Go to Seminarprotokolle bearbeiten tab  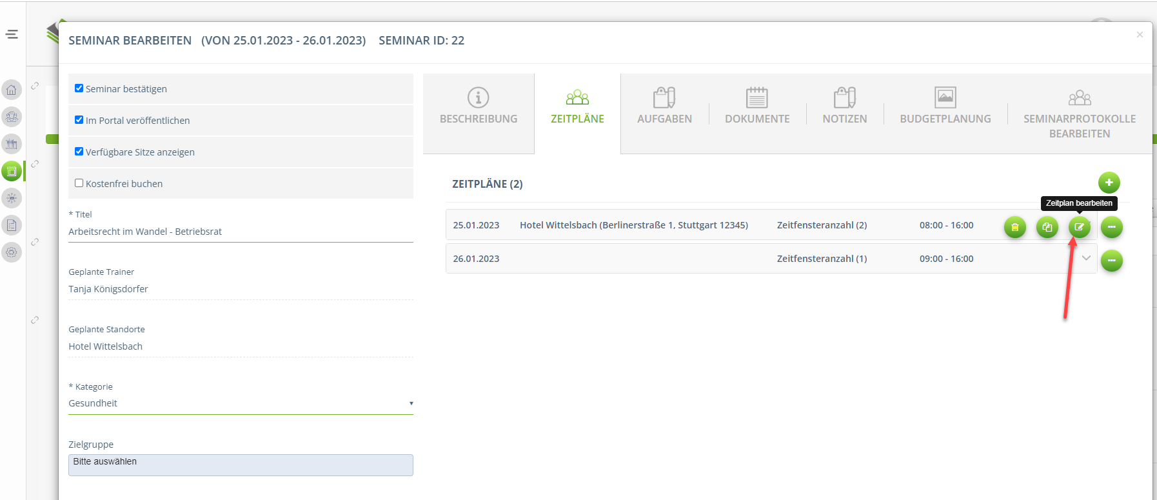(x=1079, y=114)
